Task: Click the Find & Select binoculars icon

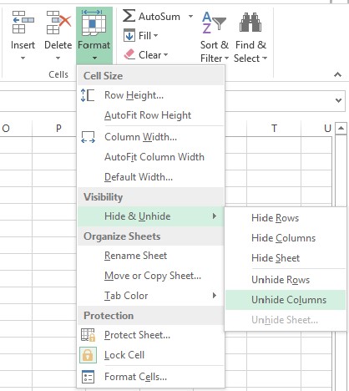Action: 250,23
